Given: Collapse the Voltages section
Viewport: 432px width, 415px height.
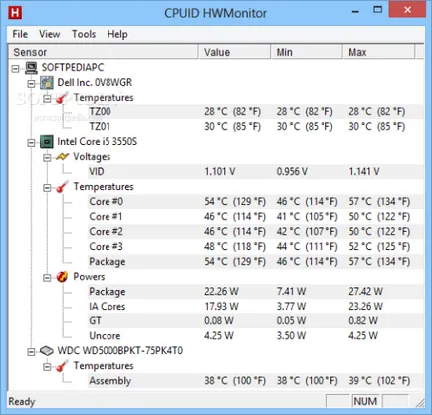Looking at the screenshot, I should coord(47,158).
